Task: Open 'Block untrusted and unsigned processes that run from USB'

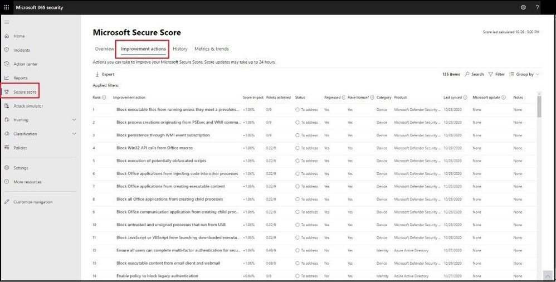Action: pyautogui.click(x=171, y=225)
